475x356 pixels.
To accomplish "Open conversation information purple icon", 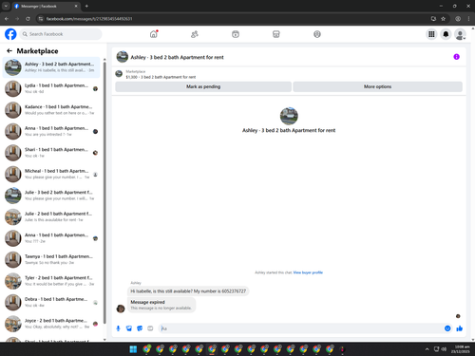I will (456, 57).
